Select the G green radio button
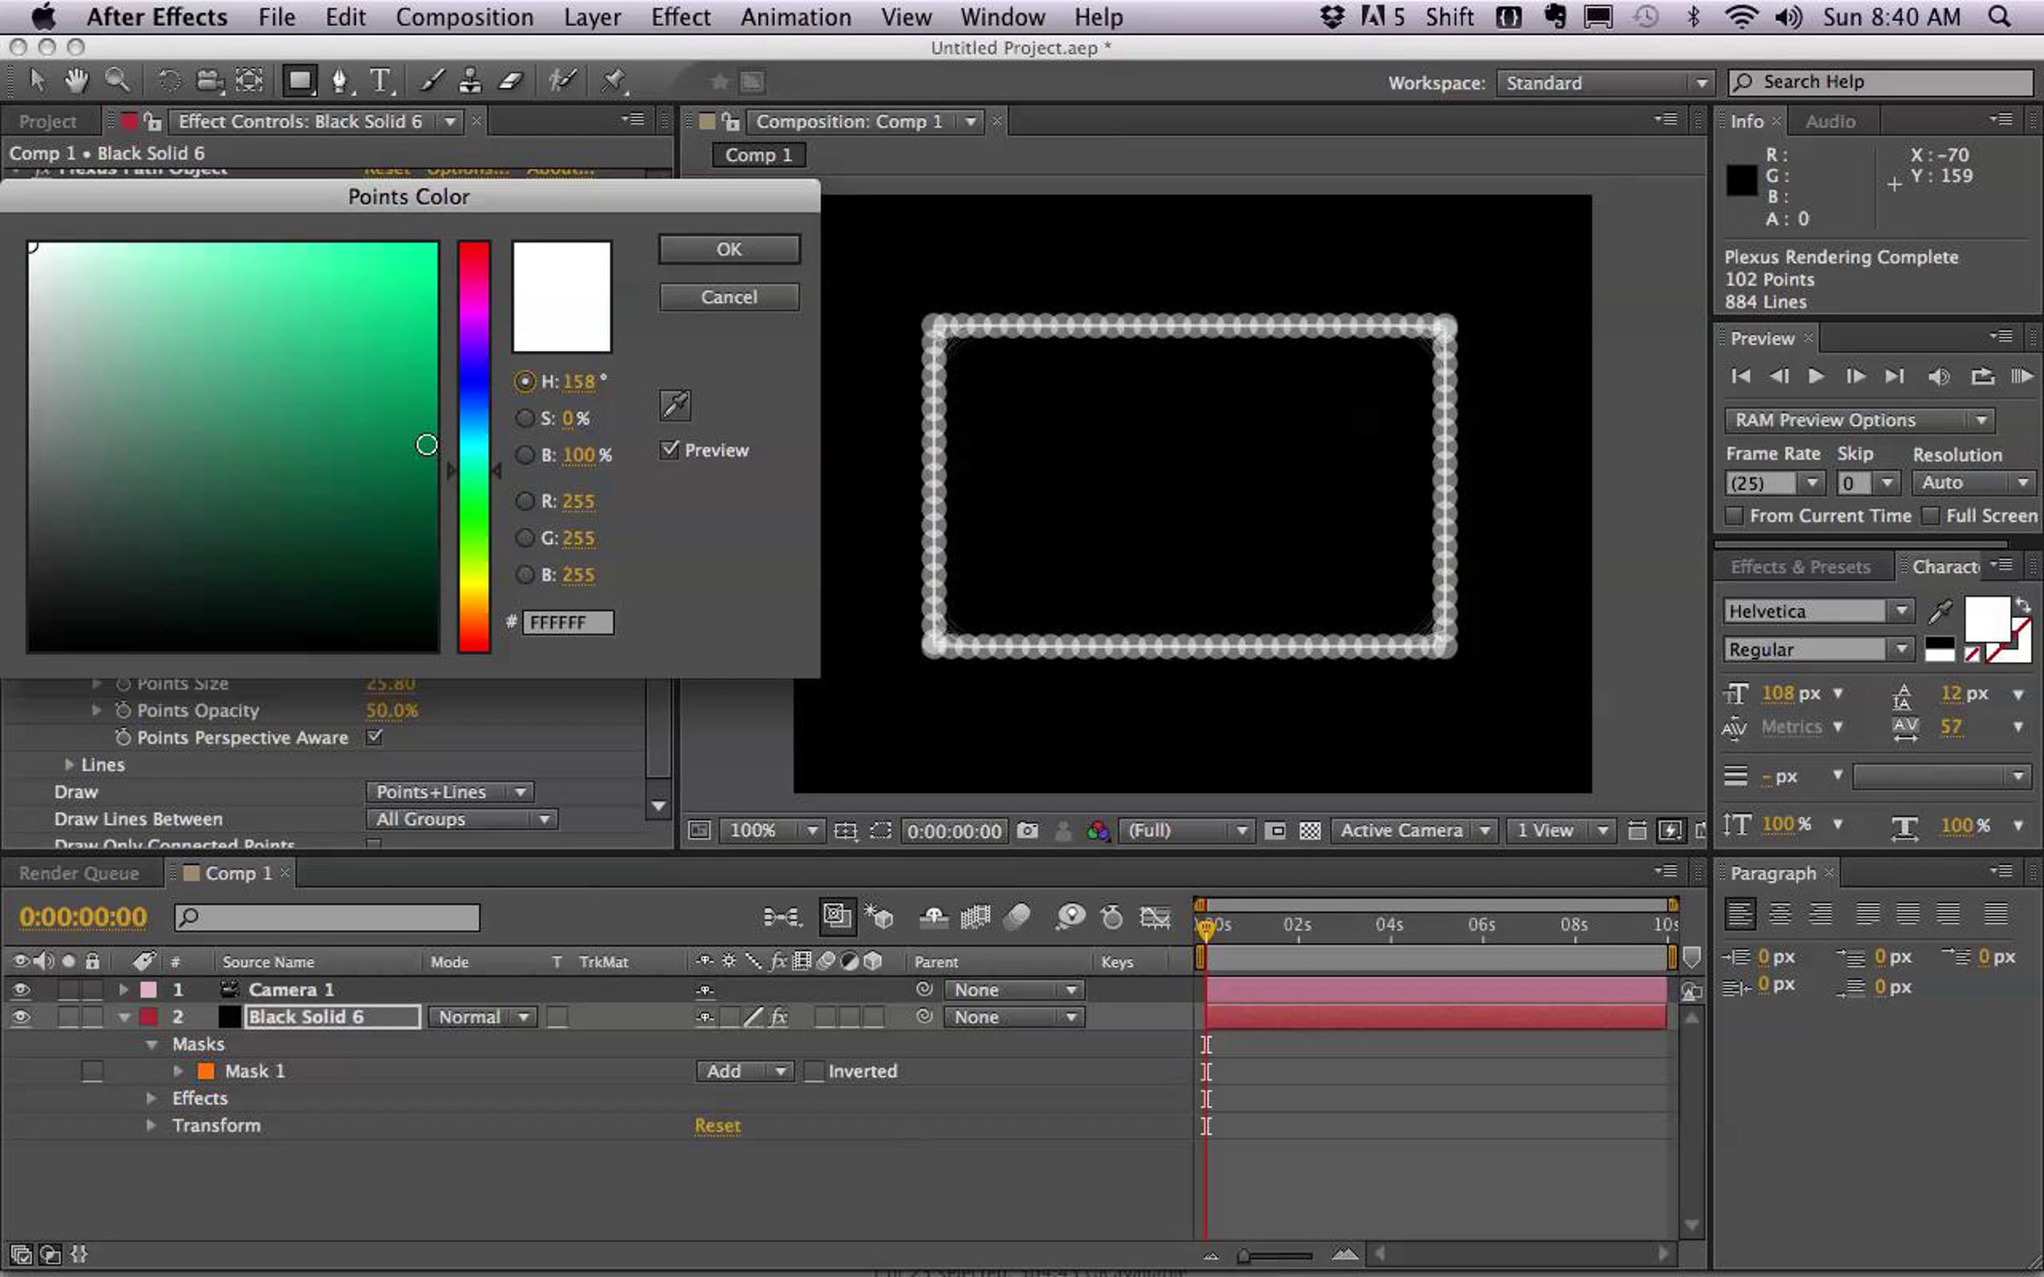 525,538
